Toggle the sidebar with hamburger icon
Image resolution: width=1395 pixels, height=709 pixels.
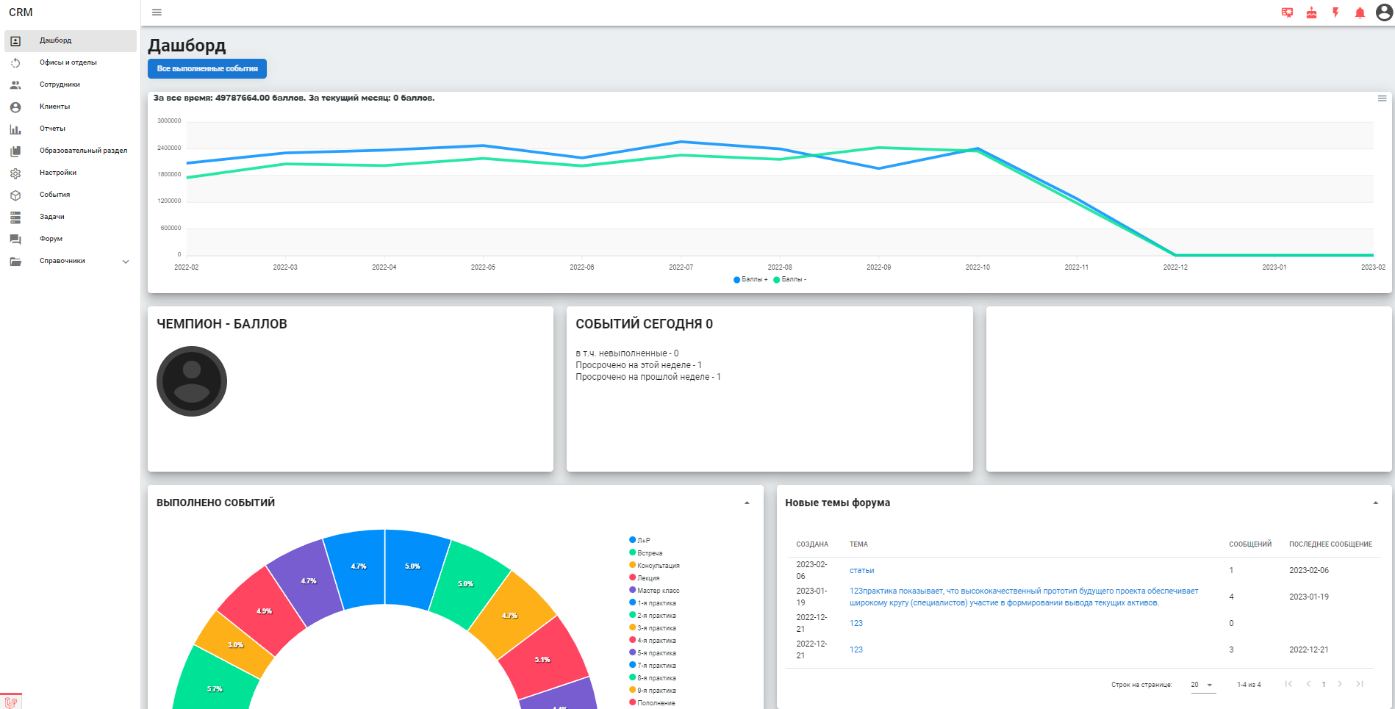coord(157,12)
